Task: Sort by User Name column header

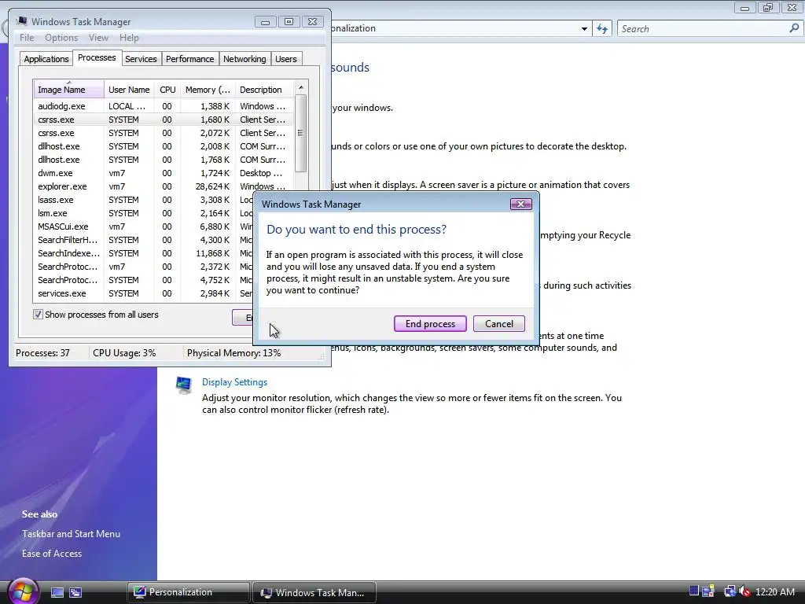Action: pyautogui.click(x=129, y=90)
